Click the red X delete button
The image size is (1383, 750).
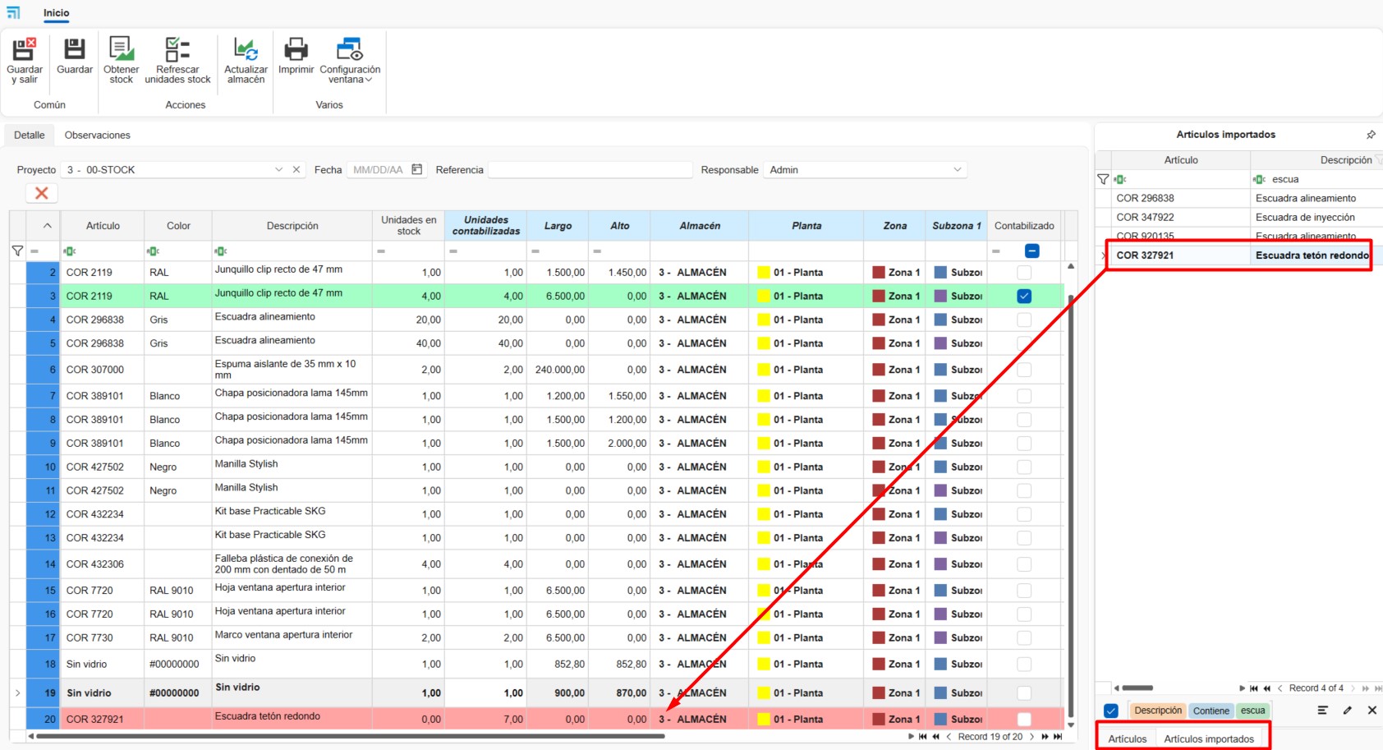click(x=41, y=193)
